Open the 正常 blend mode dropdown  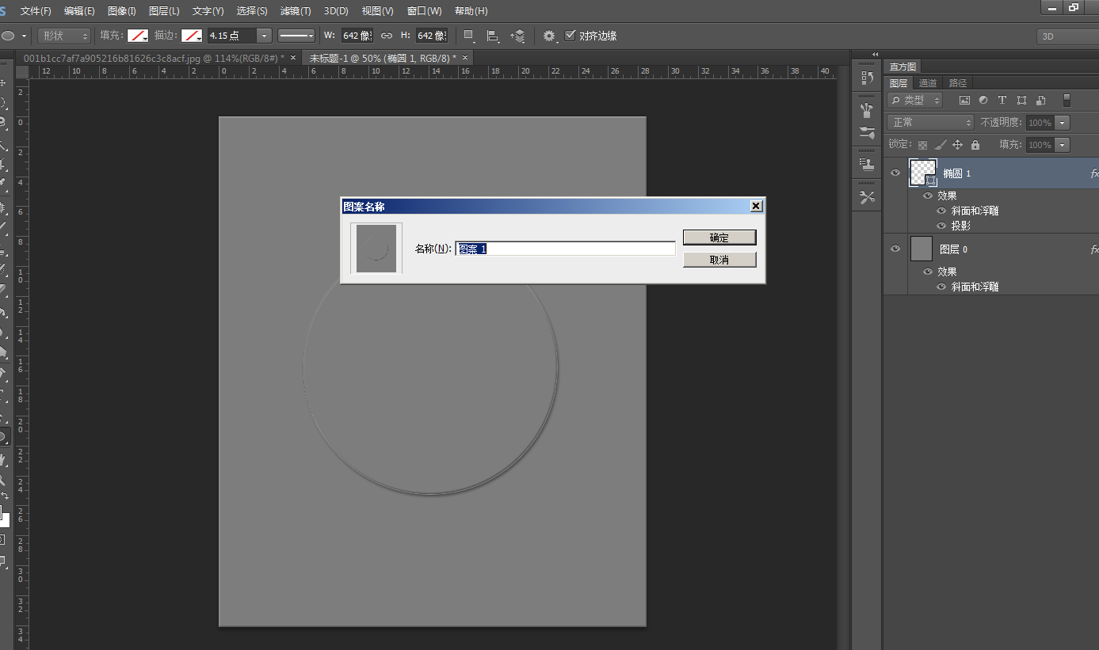pos(930,123)
